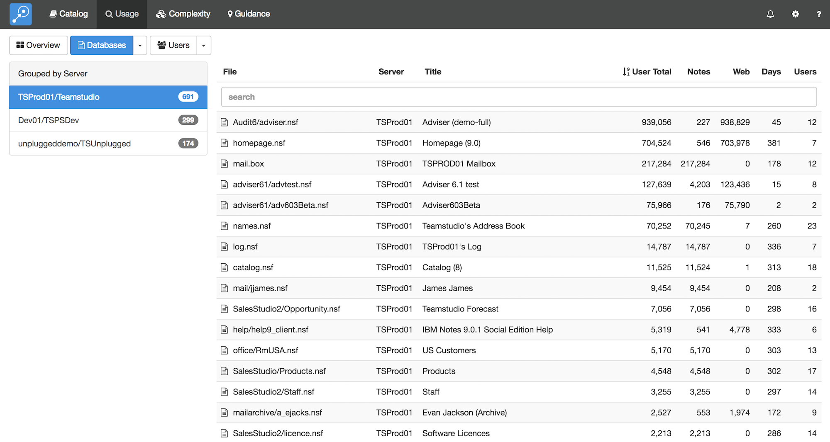Click file icon for catalog.nsf
The width and height of the screenshot is (830, 442).
coord(225,267)
